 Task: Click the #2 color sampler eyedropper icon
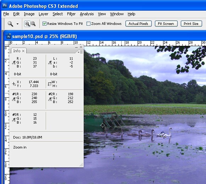point(50,99)
